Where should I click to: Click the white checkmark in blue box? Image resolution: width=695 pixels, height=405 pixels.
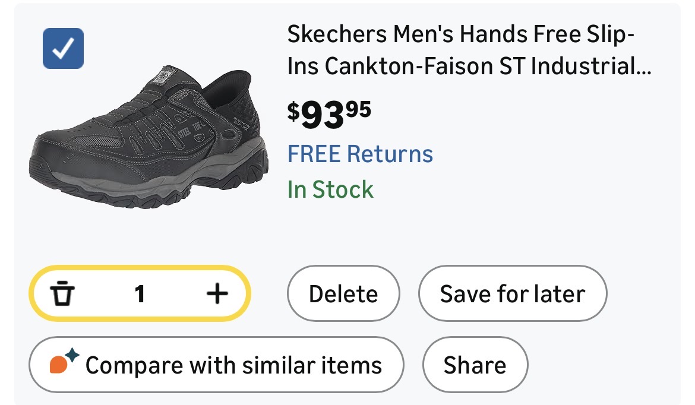(x=63, y=48)
